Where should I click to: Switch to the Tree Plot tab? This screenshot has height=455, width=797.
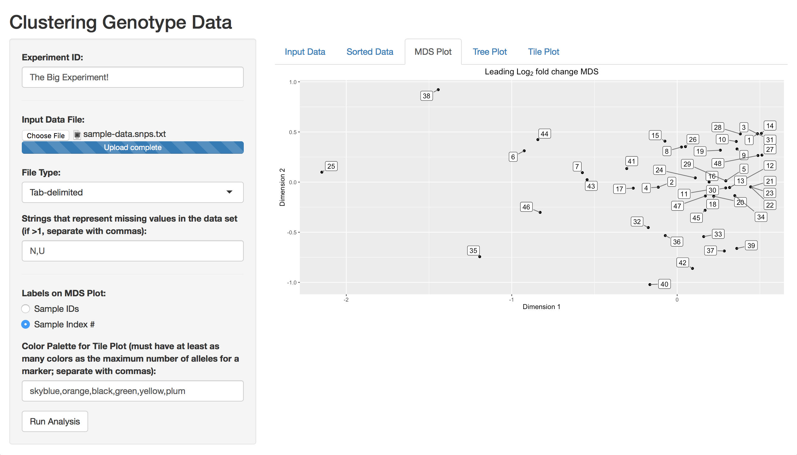489,52
